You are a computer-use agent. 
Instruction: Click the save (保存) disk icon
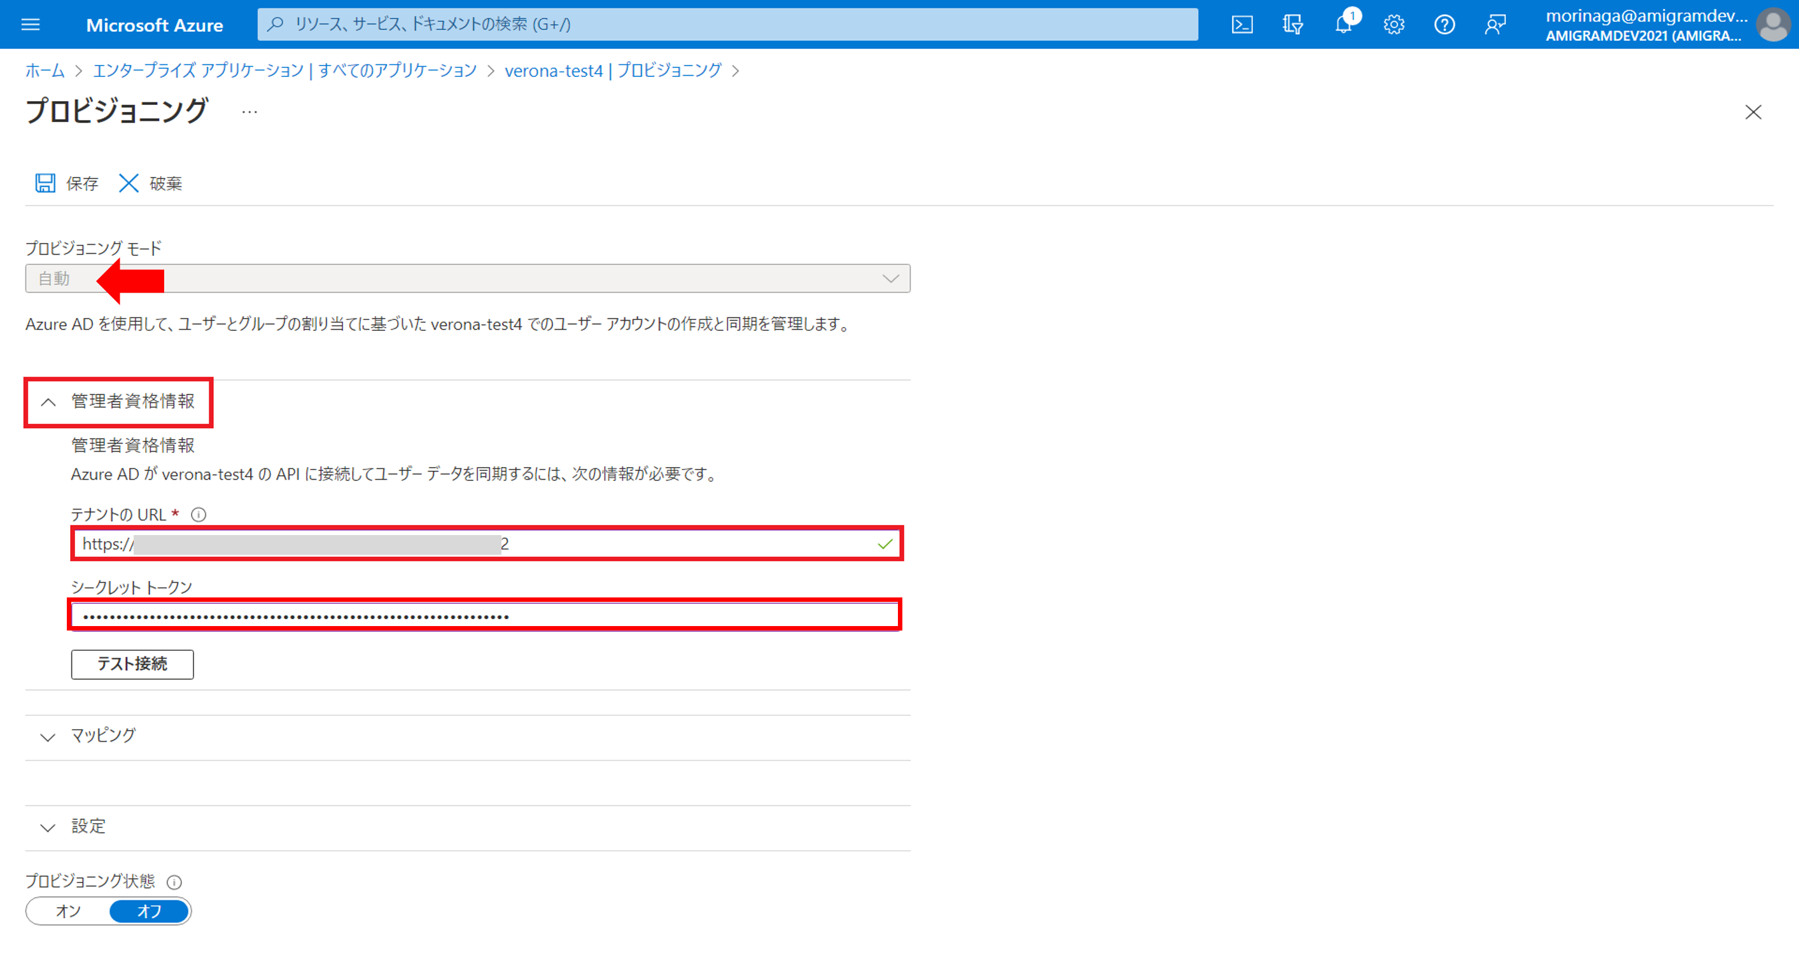point(45,183)
